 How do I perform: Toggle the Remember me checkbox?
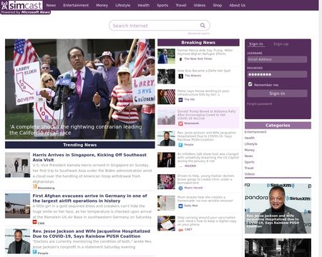[x=250, y=84]
